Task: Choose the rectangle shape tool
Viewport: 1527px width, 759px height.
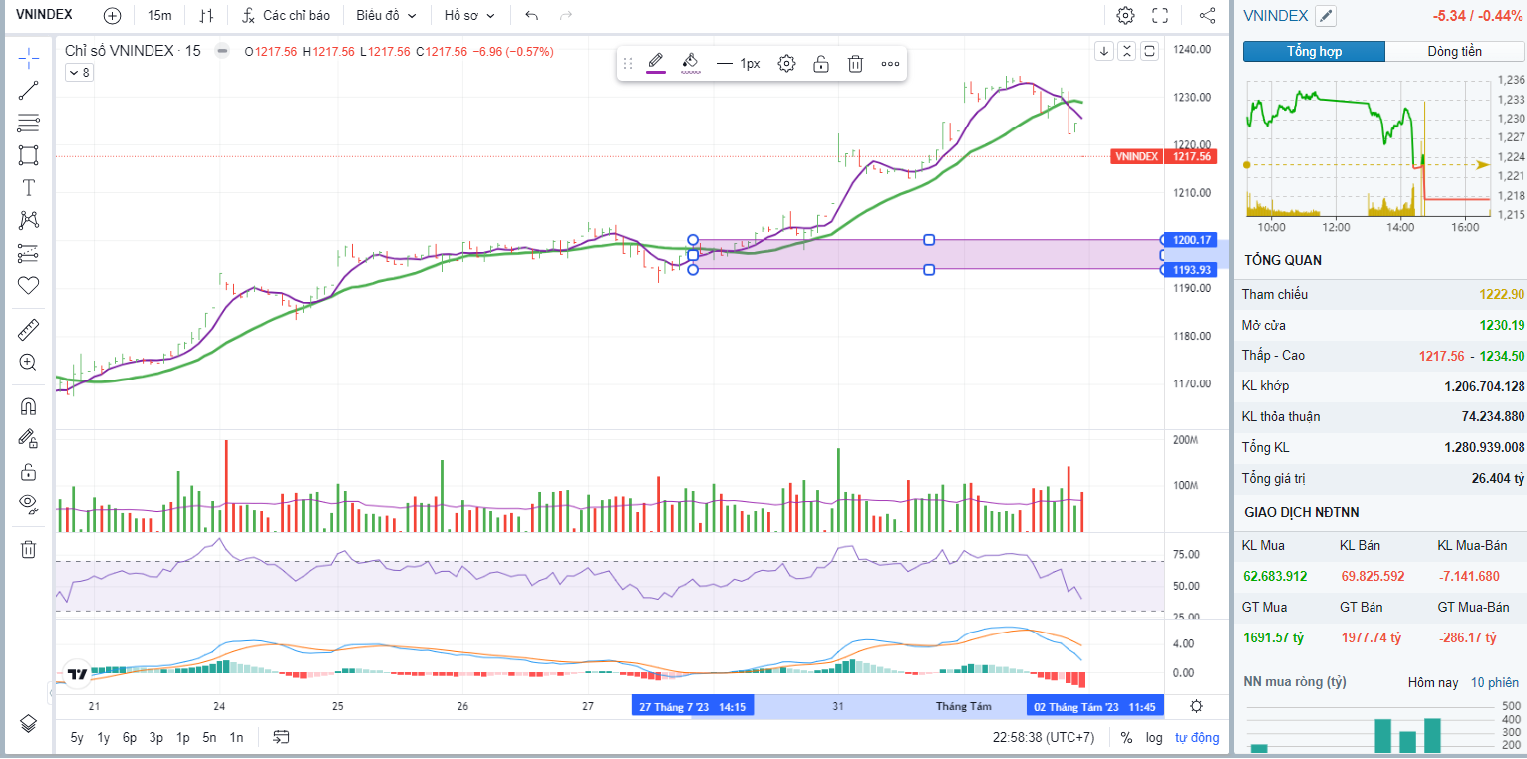Action: [29, 155]
